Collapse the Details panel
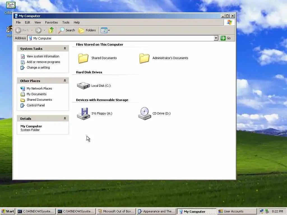 click(x=65, y=118)
